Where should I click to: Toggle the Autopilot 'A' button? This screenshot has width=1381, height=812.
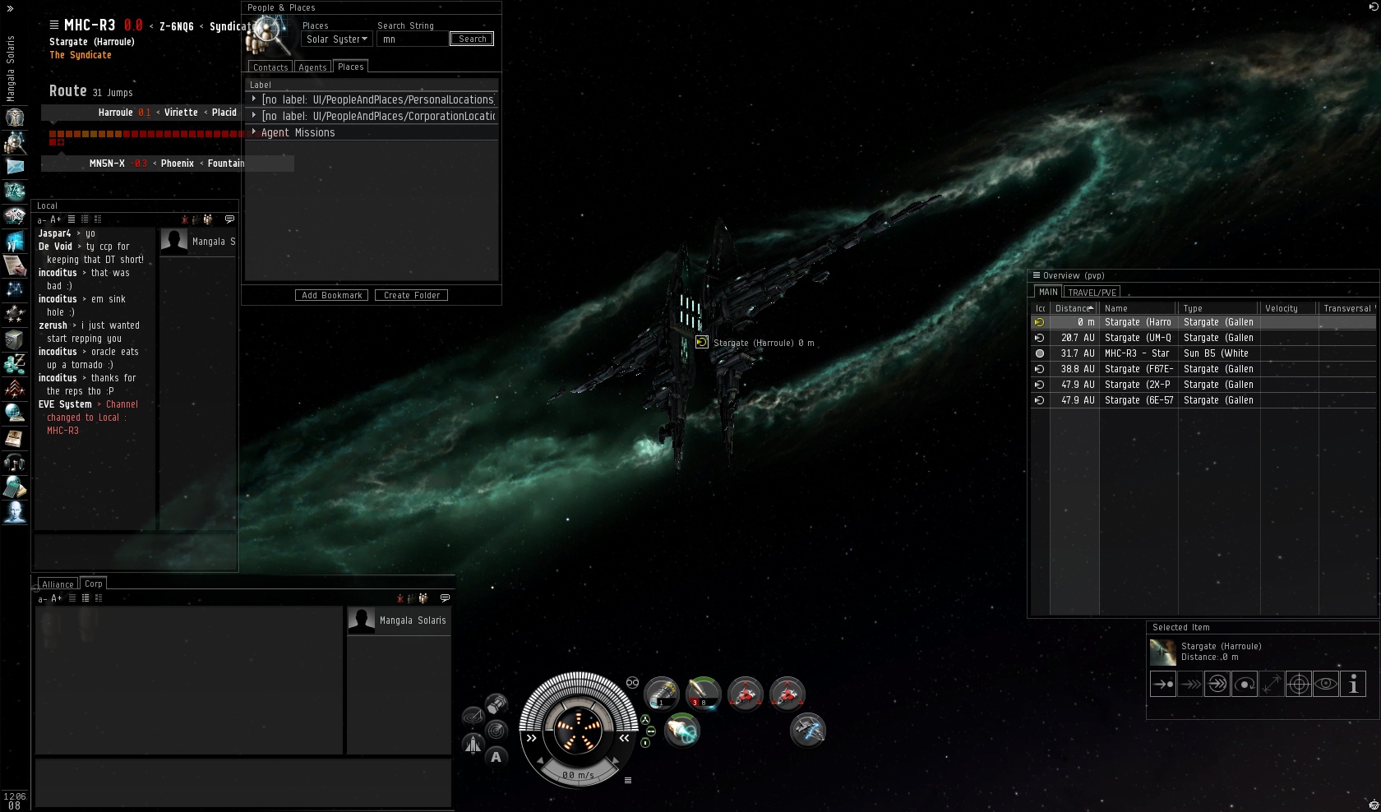tap(496, 757)
